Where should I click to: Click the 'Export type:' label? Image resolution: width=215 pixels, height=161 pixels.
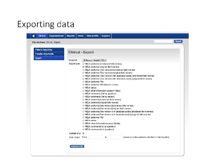click(74, 64)
